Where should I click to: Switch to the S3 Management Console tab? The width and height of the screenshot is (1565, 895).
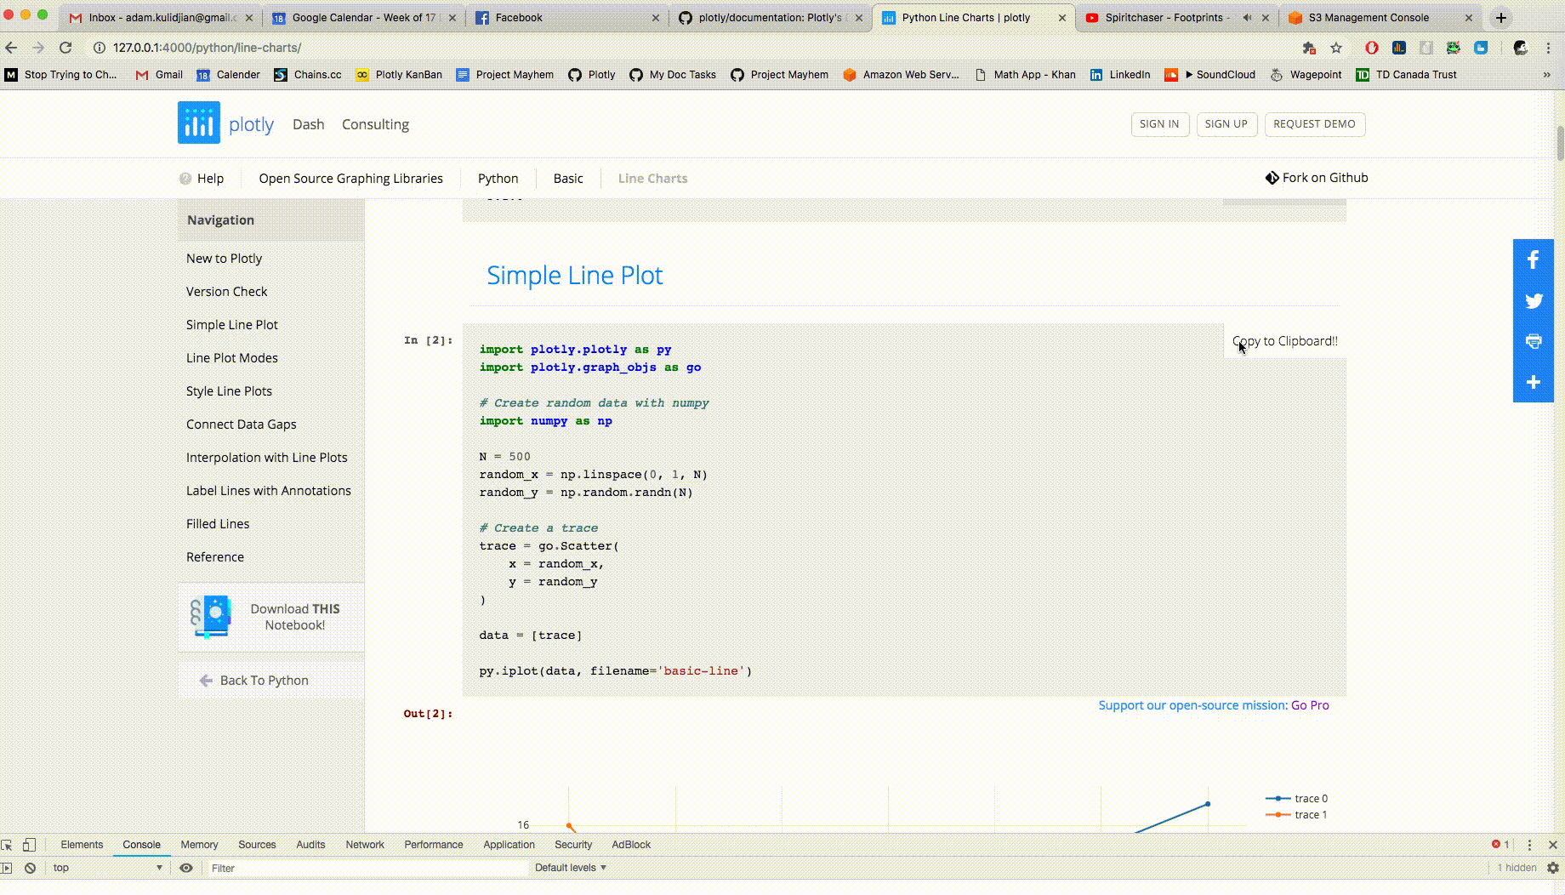pos(1380,17)
